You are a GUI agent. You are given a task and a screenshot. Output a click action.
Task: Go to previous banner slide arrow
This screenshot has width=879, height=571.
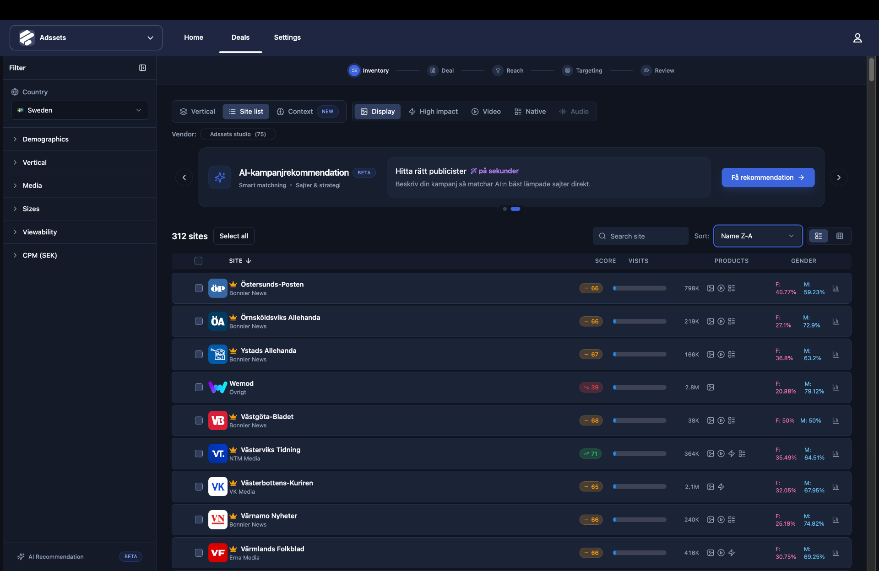(184, 178)
